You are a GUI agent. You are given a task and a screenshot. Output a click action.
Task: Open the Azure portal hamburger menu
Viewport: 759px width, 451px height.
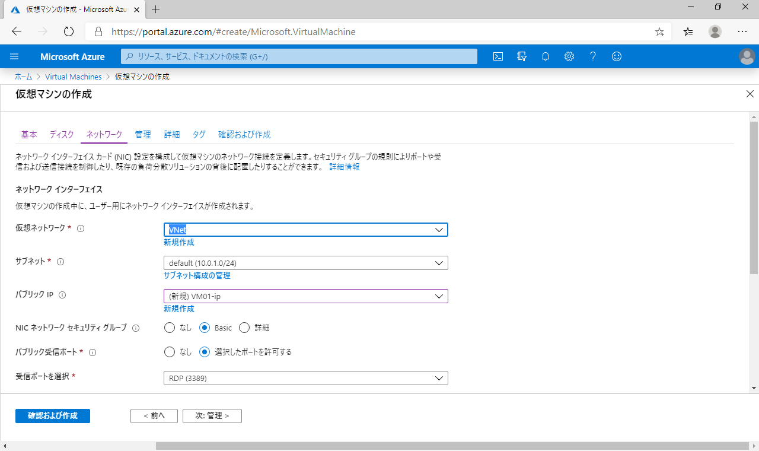click(x=15, y=56)
